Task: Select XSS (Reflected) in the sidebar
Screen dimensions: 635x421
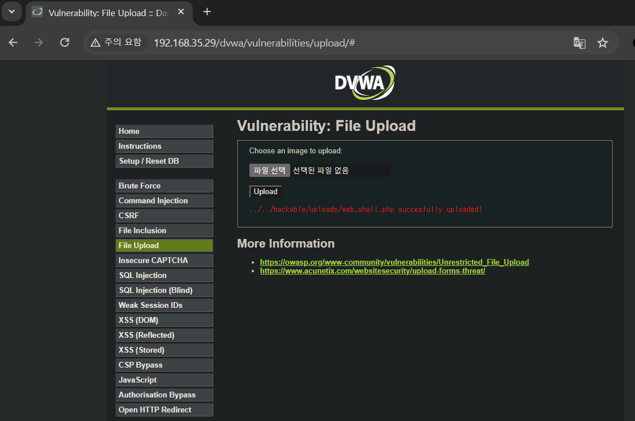Action: click(164, 335)
